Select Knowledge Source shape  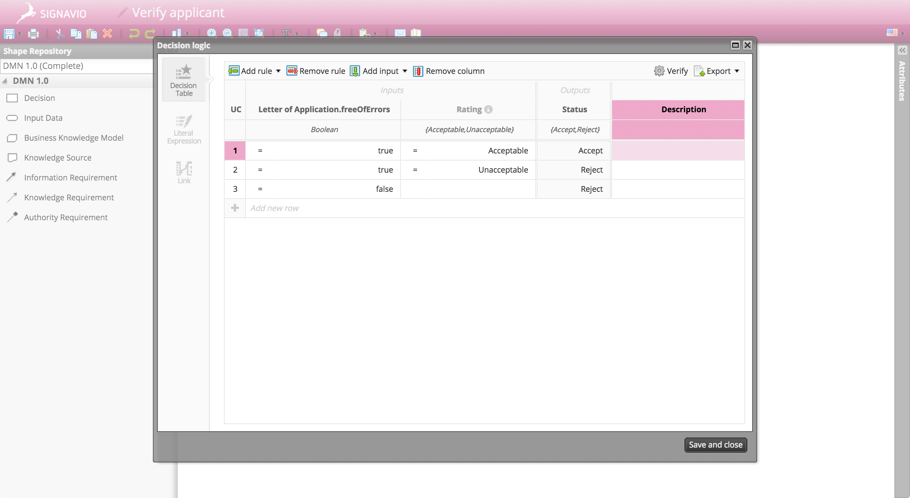(x=58, y=157)
